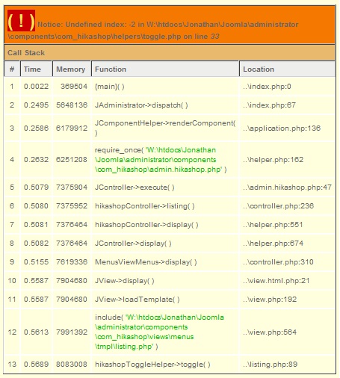Select memory value '8083008'
Image resolution: width=340 pixels, height=378 pixels.
click(x=72, y=365)
